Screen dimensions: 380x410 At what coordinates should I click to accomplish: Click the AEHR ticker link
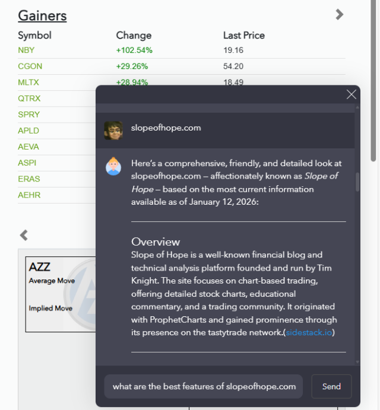(x=29, y=195)
